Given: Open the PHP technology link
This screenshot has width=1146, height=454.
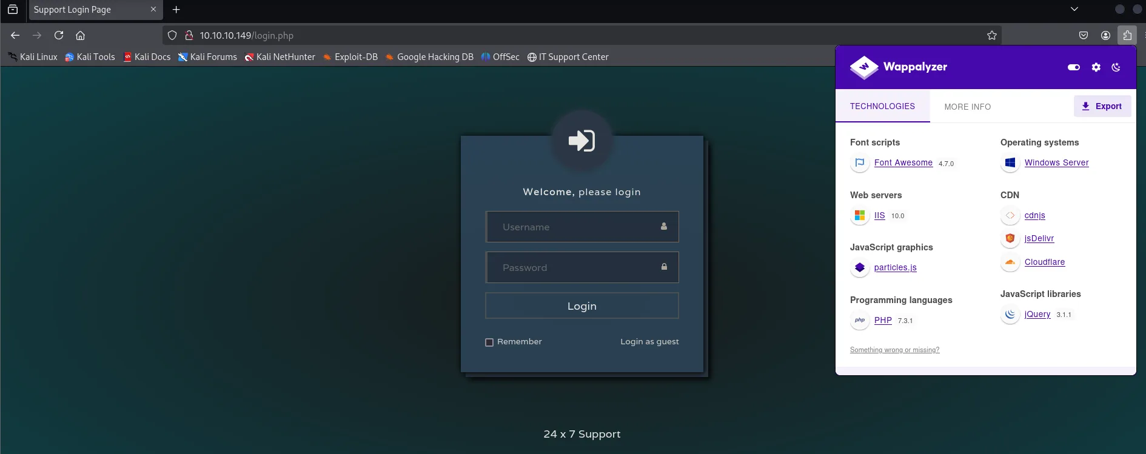Looking at the screenshot, I should (x=883, y=321).
